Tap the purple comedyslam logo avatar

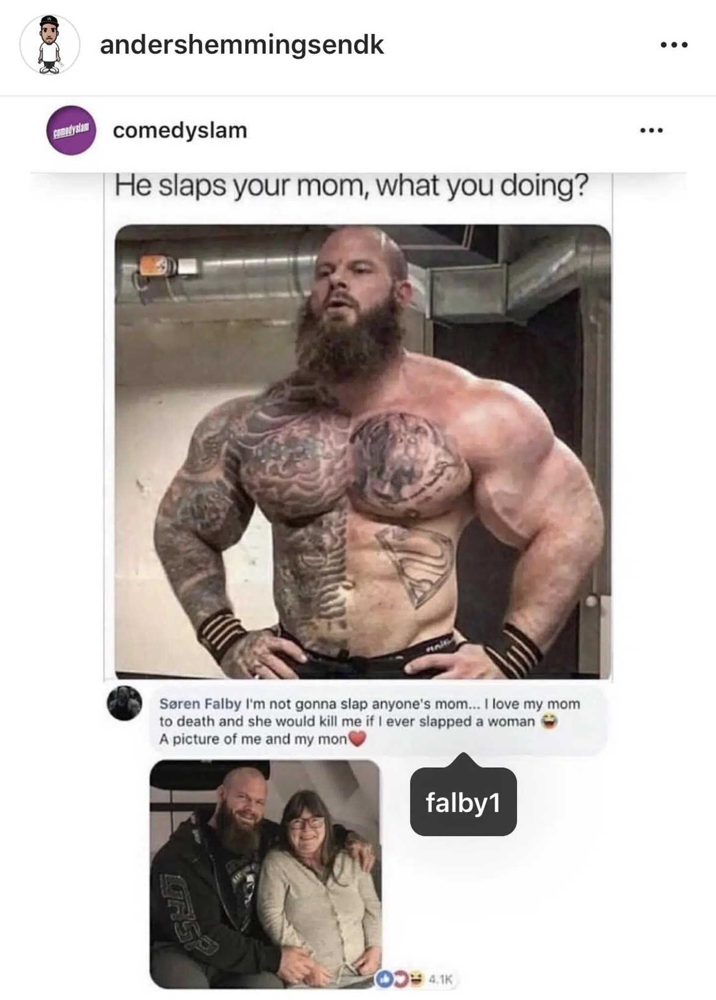71,130
